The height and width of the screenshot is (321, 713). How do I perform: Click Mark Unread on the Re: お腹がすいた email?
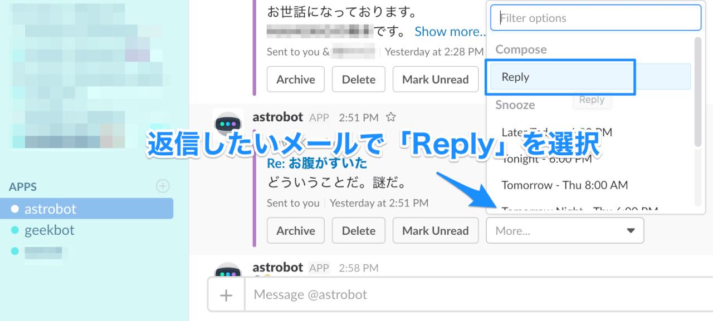point(436,230)
